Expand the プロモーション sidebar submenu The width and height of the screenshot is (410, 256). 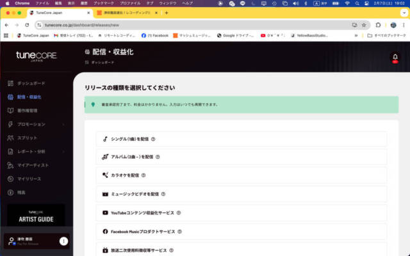point(64,124)
